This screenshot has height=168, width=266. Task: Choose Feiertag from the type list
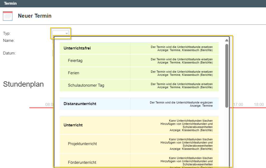point(139,61)
